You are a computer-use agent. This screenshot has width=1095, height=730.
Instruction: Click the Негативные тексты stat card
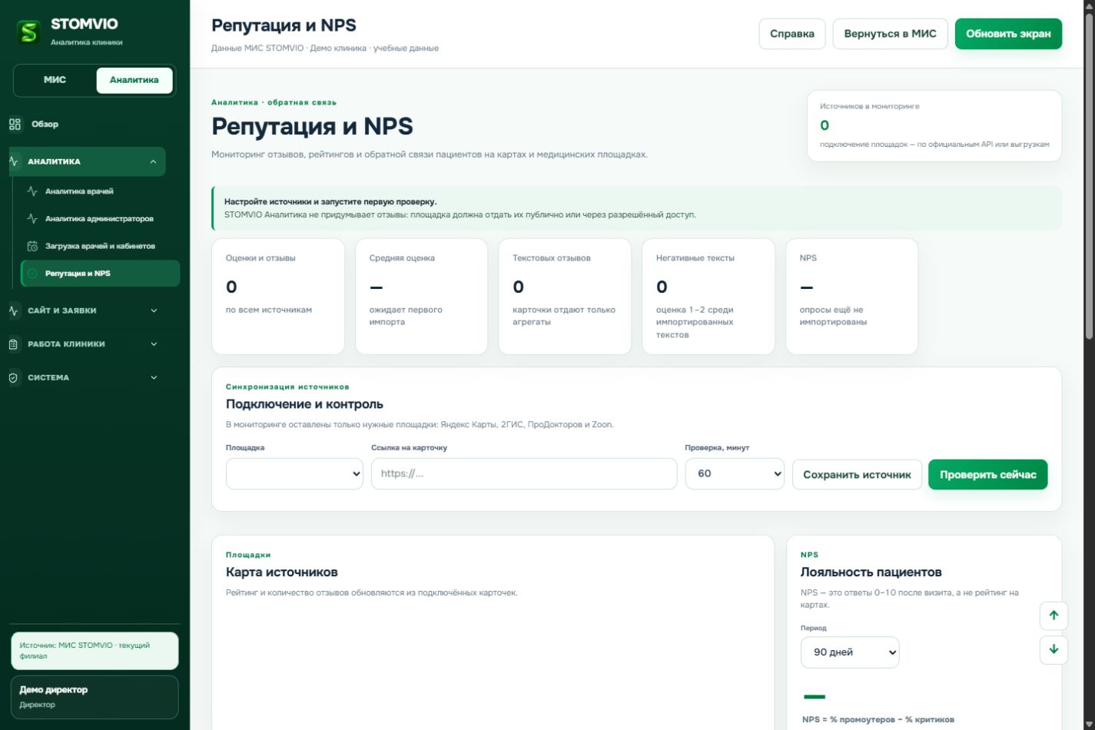pyautogui.click(x=708, y=297)
